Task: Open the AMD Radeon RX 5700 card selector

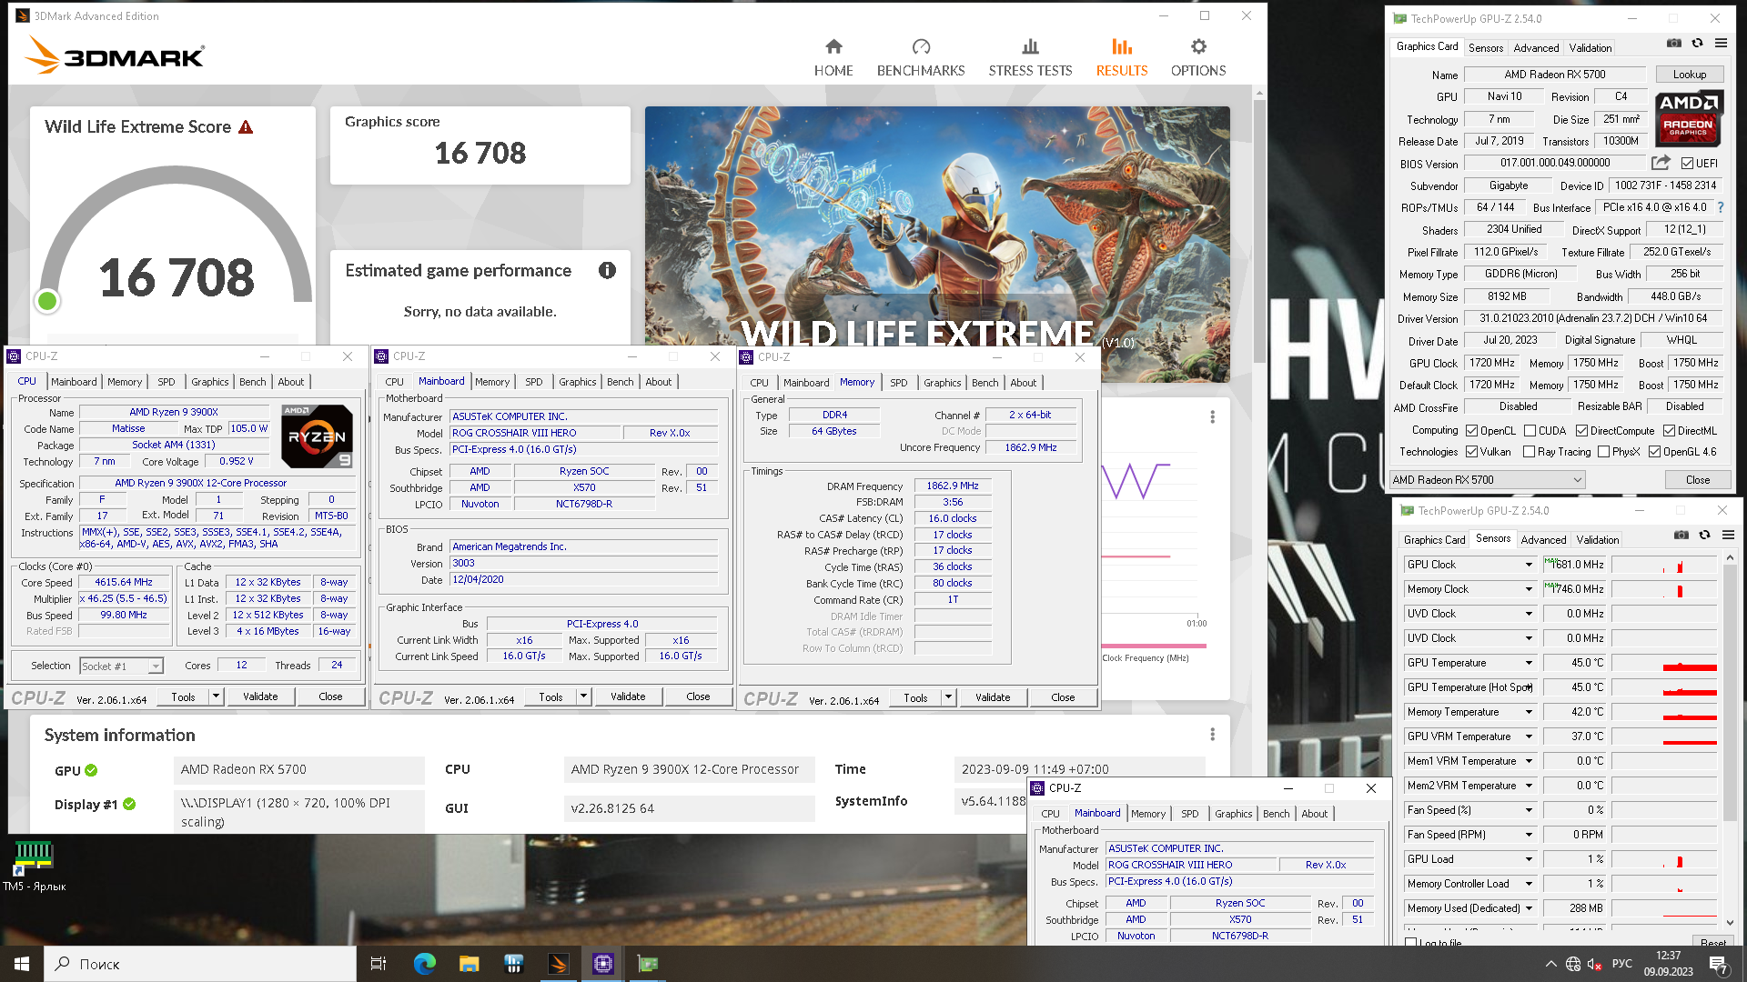Action: click(x=1487, y=480)
